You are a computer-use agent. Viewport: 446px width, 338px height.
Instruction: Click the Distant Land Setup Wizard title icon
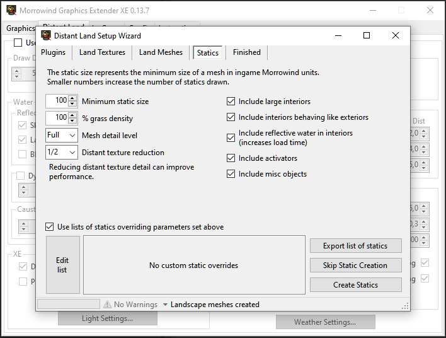click(x=46, y=36)
